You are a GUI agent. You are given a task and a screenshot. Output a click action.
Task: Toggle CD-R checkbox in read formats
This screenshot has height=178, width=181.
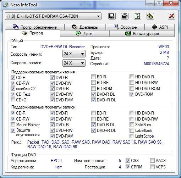(13, 78)
